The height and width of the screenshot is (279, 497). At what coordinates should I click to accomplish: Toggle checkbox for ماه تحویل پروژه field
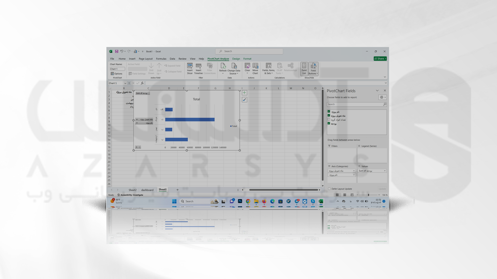coord(329,115)
